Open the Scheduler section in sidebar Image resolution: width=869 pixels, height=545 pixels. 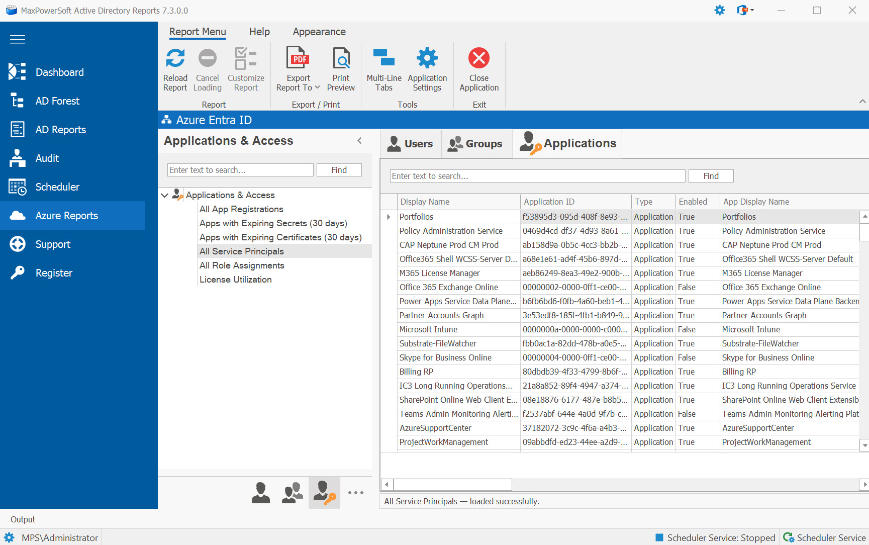pos(57,187)
